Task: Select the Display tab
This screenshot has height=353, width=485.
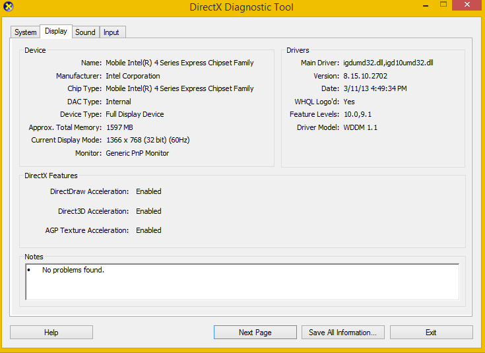Action: tap(56, 31)
